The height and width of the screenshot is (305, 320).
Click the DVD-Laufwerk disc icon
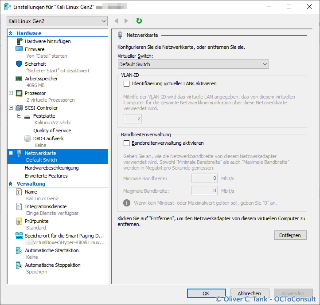[x=27, y=139]
